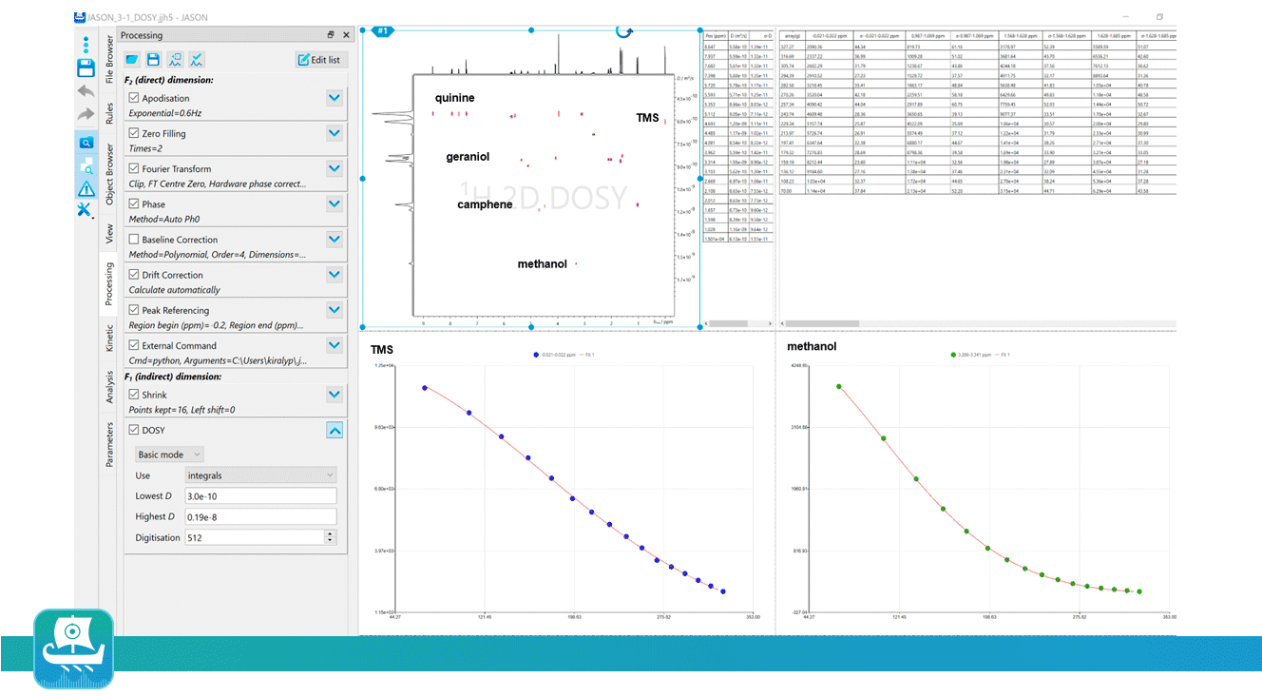
Task: Click the open processing list icon
Action: (133, 60)
